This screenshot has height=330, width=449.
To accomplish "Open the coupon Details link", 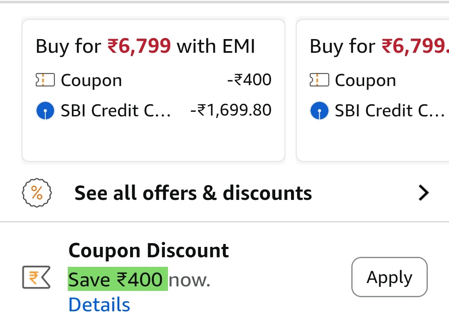I will [x=99, y=305].
